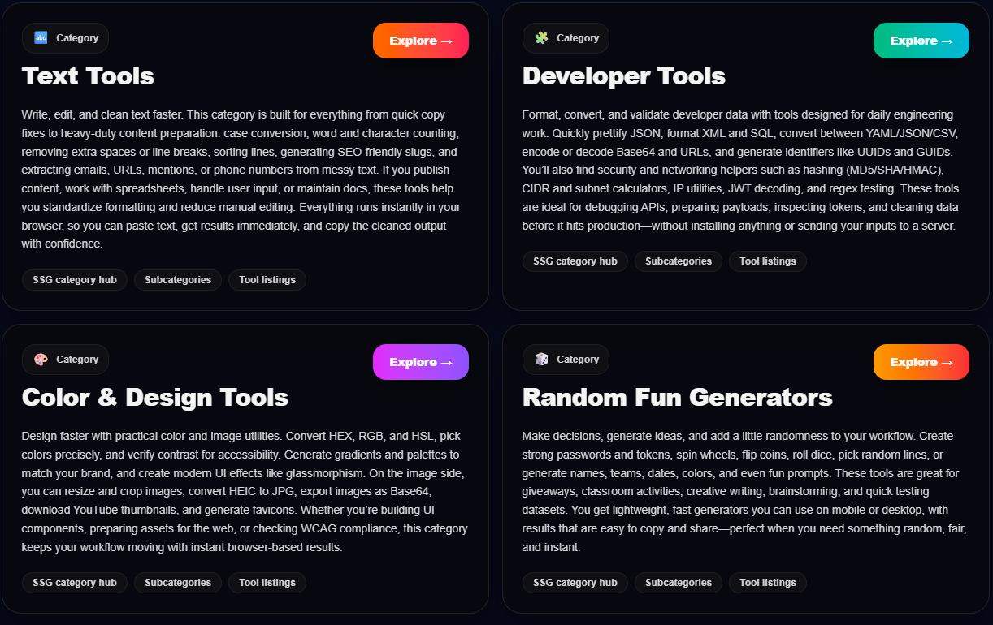Choose Tool listings tag in Color & Design card
The width and height of the screenshot is (993, 625).
[x=267, y=583]
